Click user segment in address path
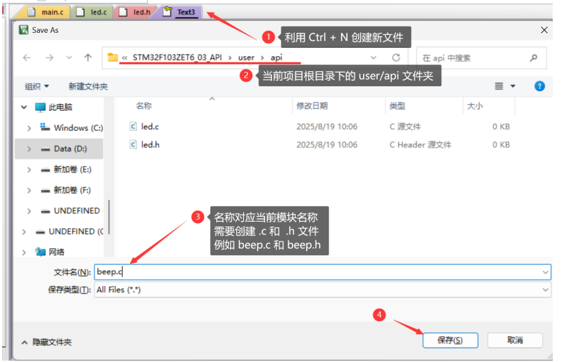563x362 pixels. [x=246, y=57]
